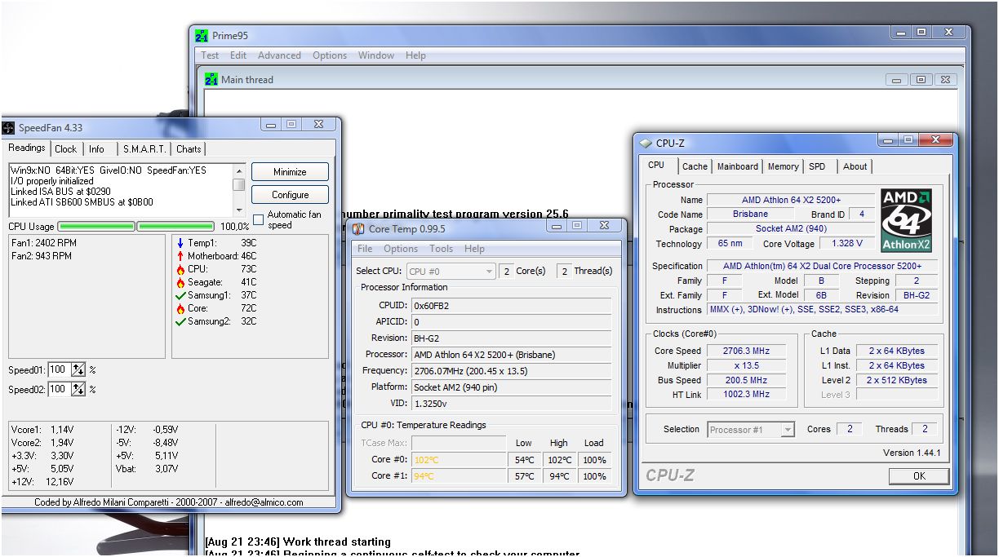Screen dimensions: 999x557
Task: Click the right CPU Usage progress bar
Action: click(175, 226)
